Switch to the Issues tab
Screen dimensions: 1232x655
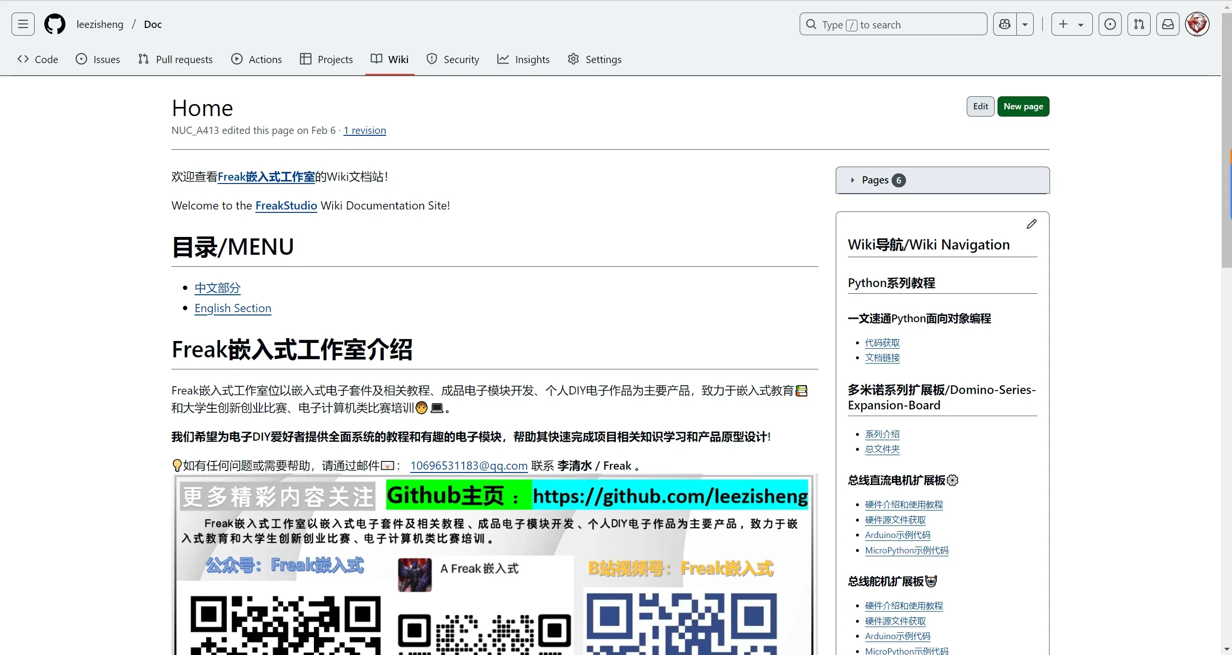click(98, 59)
